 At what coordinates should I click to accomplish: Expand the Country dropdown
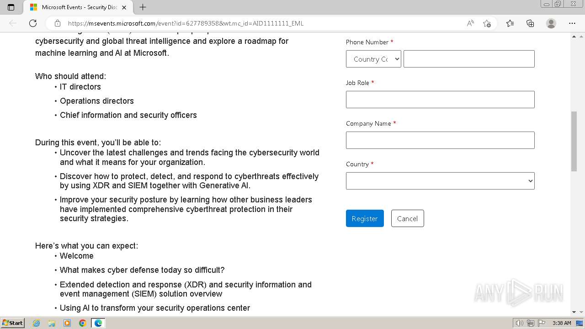[440, 181]
